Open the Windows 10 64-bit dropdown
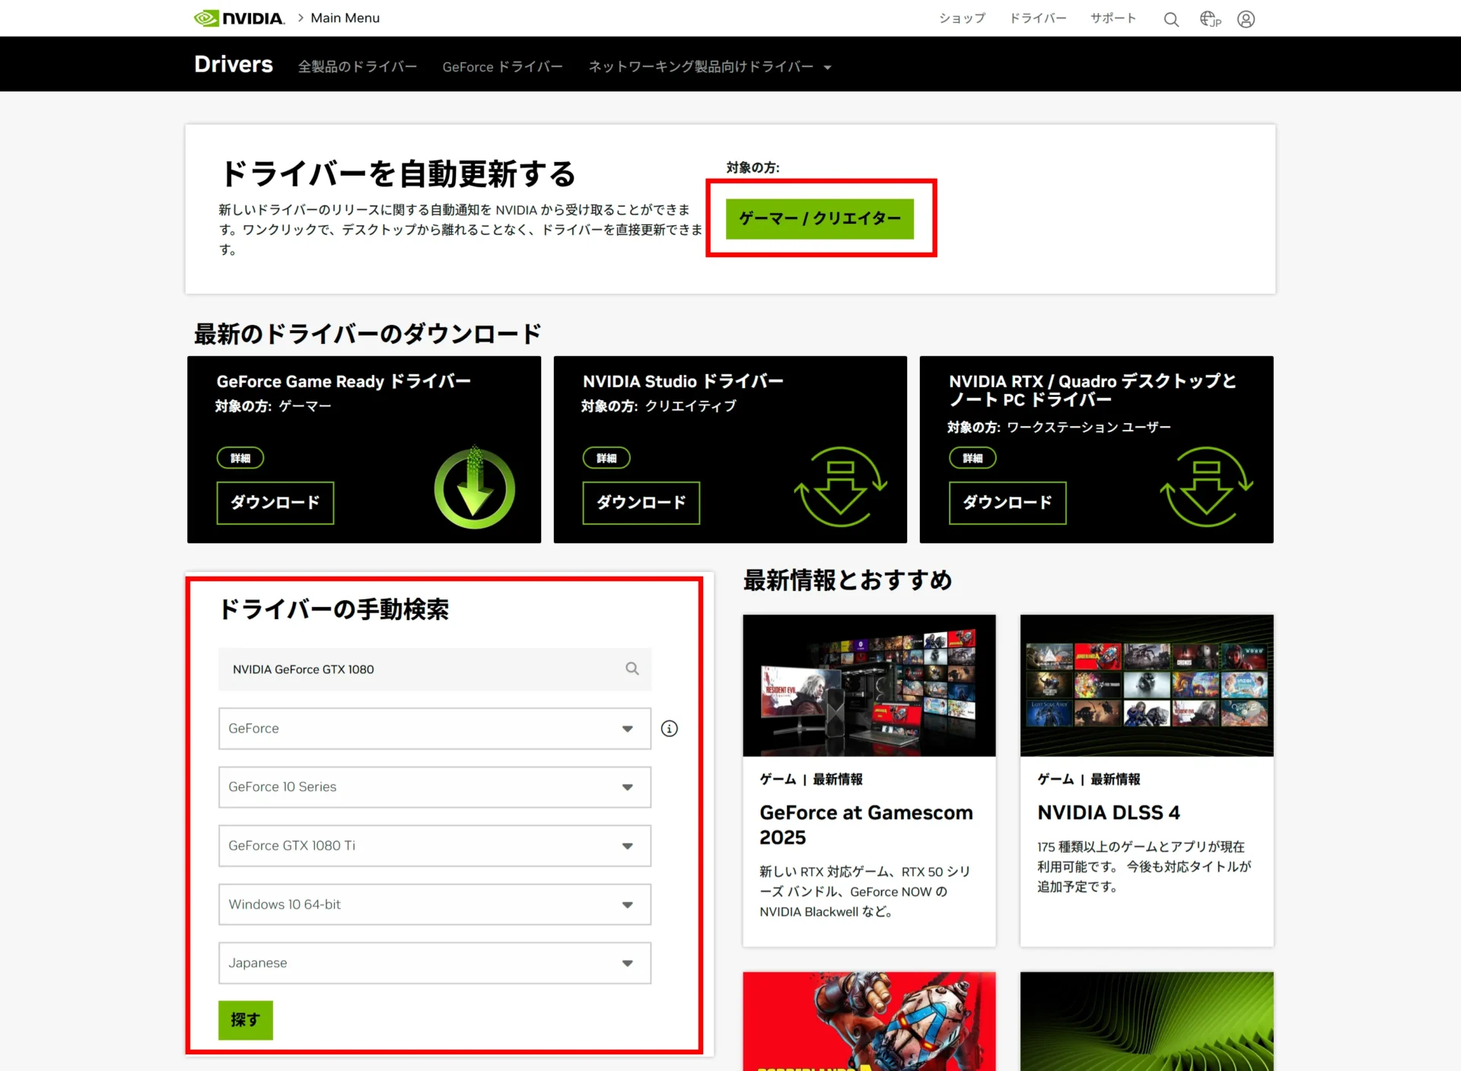Screen dimensions: 1461x1071 434,904
